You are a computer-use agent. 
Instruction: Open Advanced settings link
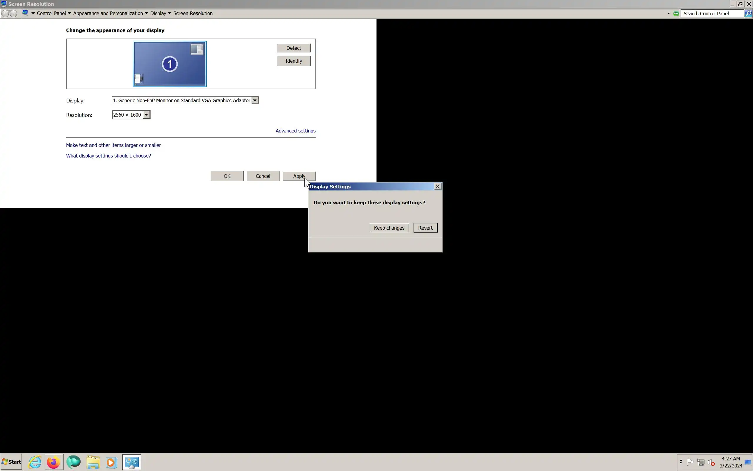[x=295, y=130]
